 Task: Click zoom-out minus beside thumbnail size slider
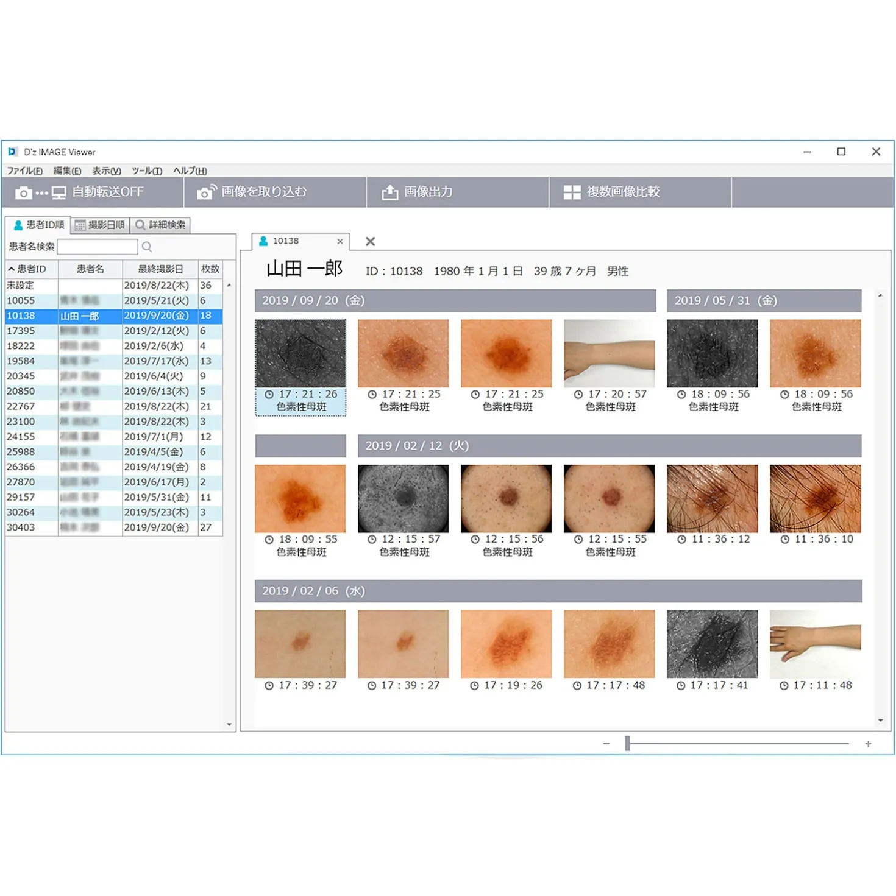click(x=606, y=744)
